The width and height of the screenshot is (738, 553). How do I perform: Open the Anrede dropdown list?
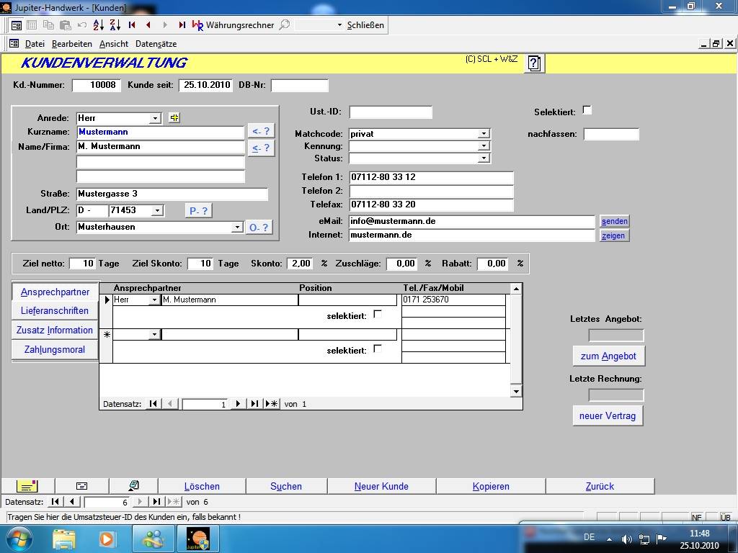click(155, 118)
